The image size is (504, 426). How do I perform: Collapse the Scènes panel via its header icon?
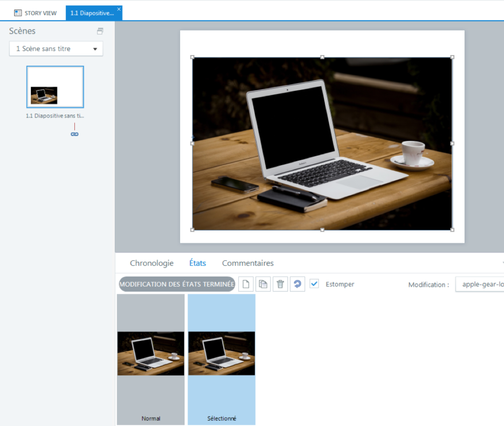(100, 30)
